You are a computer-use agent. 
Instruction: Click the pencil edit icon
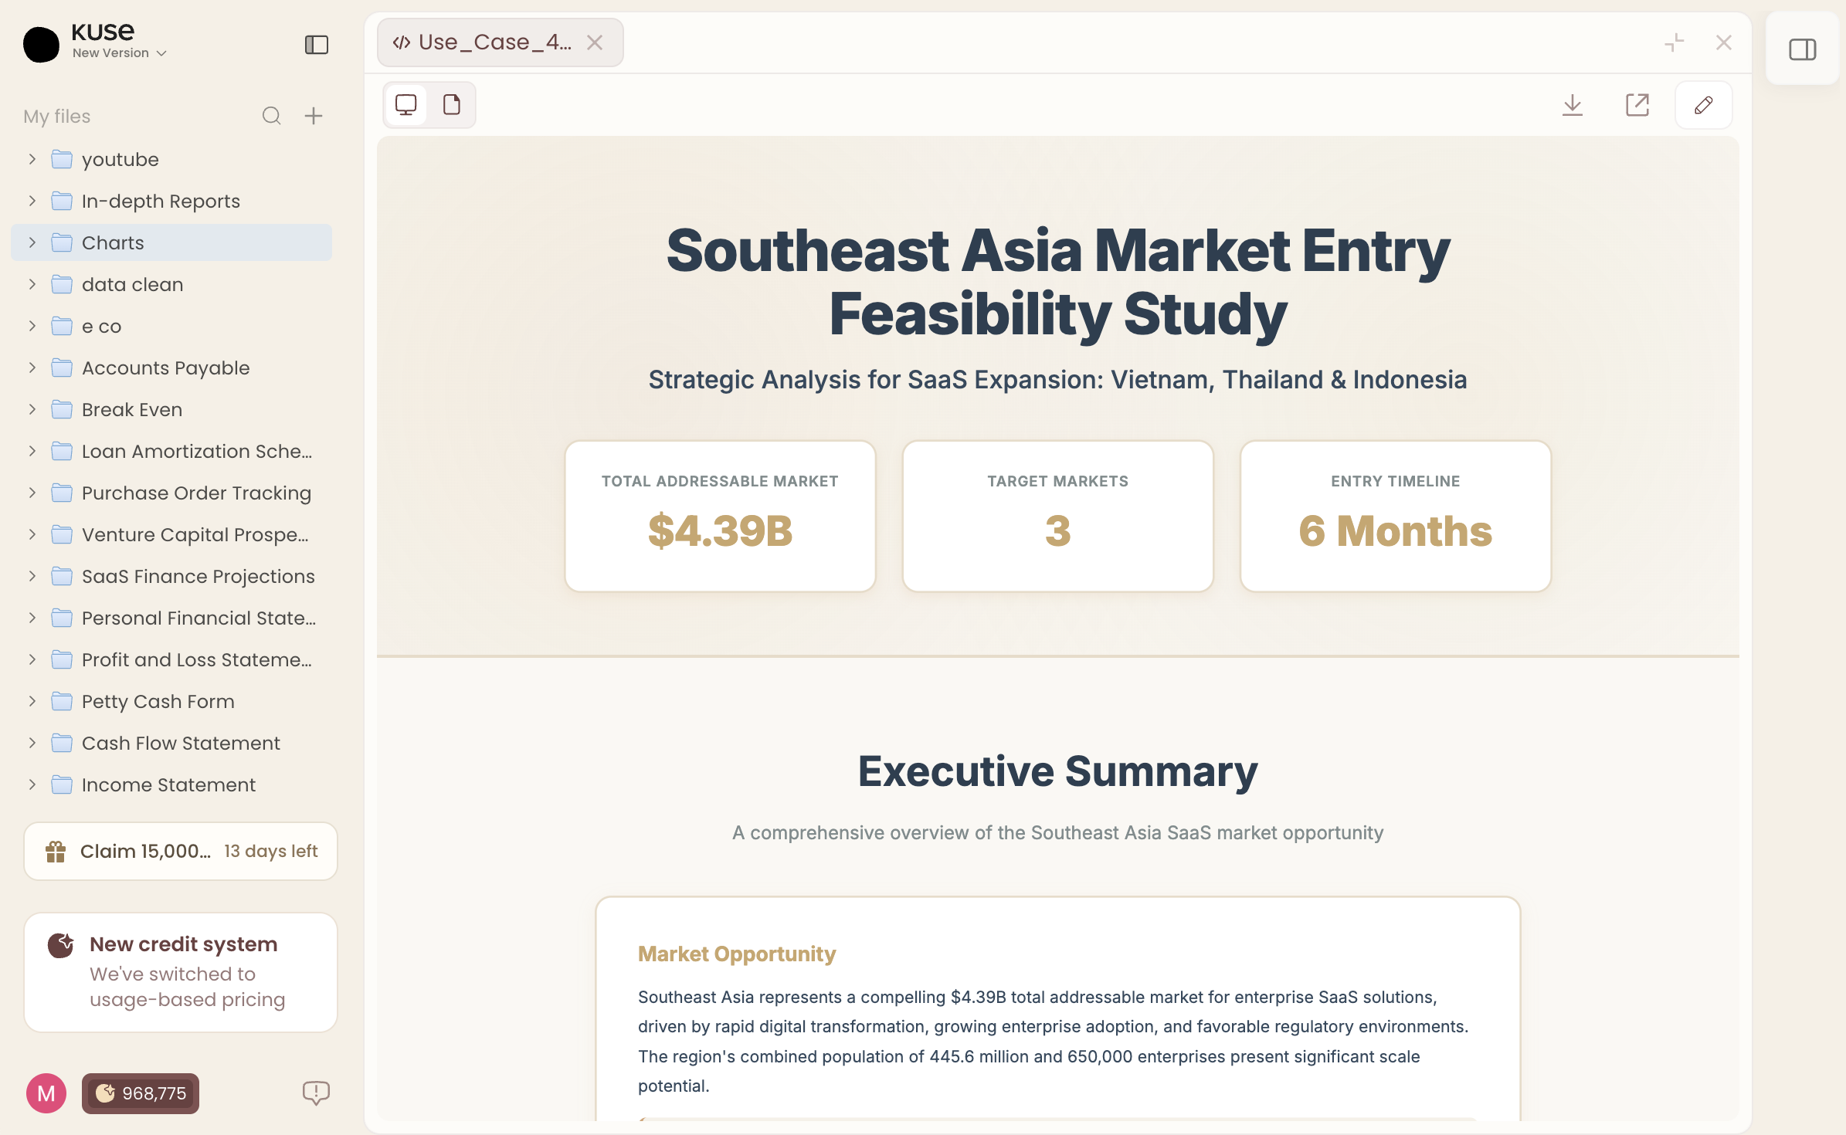pyautogui.click(x=1703, y=105)
